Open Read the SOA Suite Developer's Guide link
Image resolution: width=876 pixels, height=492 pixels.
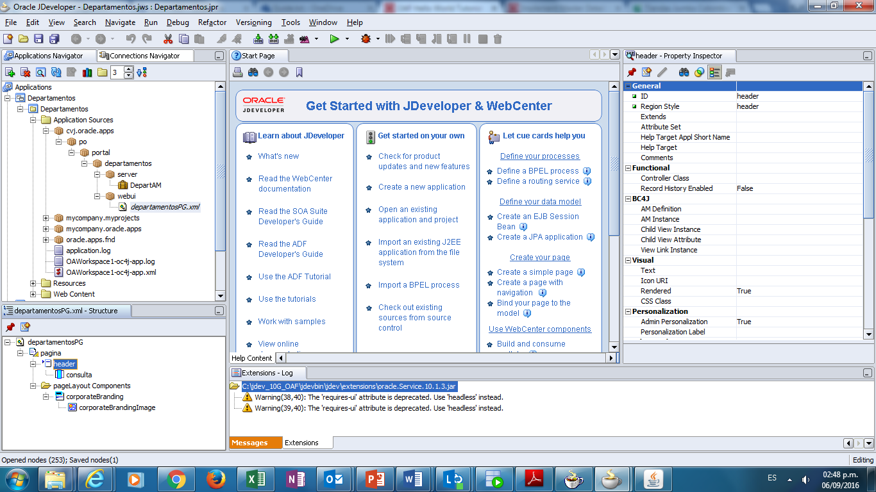pyautogui.click(x=293, y=217)
